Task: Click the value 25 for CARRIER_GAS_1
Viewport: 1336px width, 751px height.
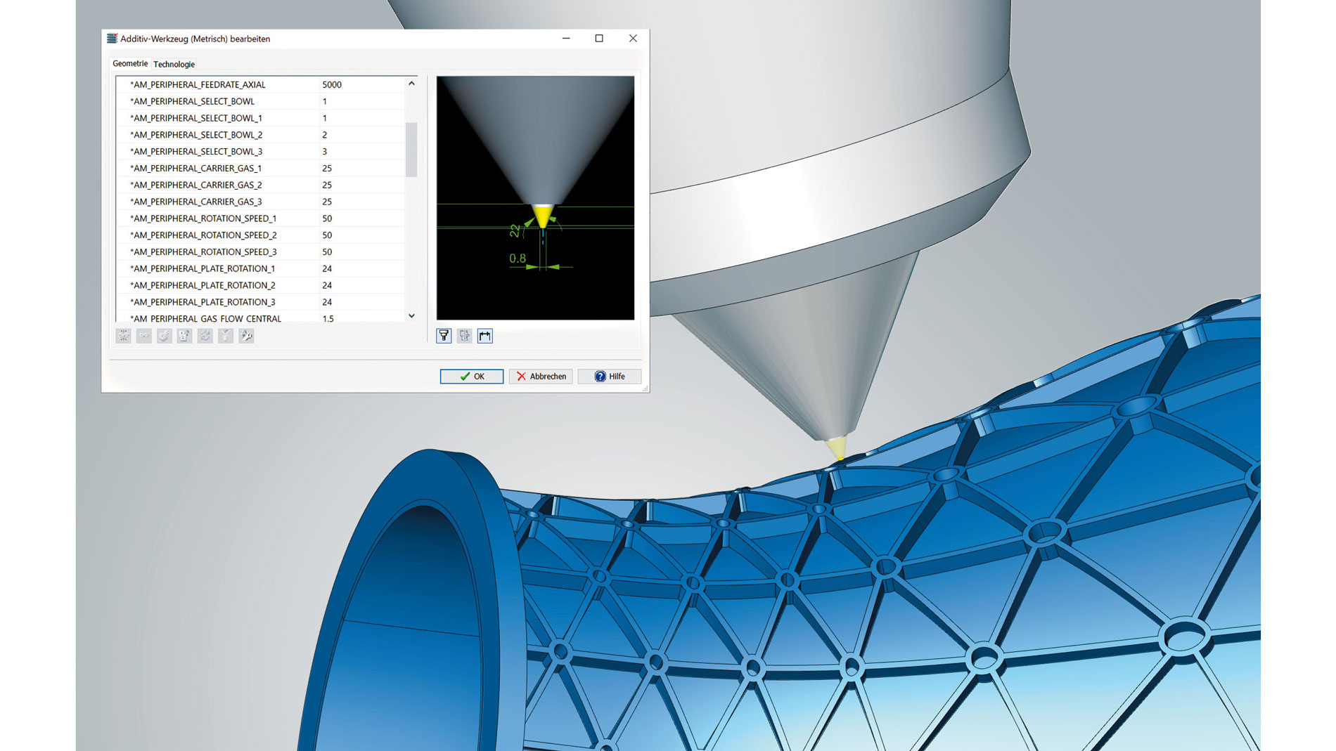Action: [362, 169]
